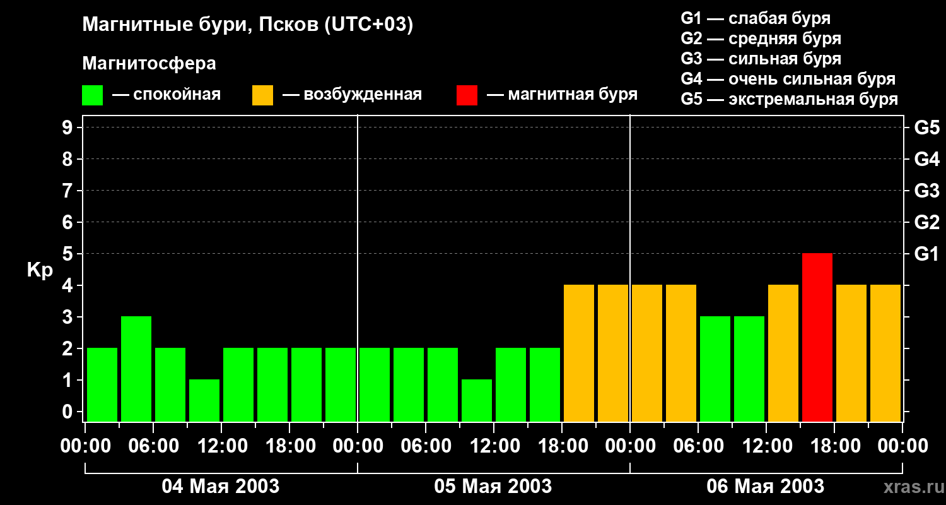The width and height of the screenshot is (946, 505).
Task: Select the green Kp 3 bar on 04 Мая
Action: point(136,369)
